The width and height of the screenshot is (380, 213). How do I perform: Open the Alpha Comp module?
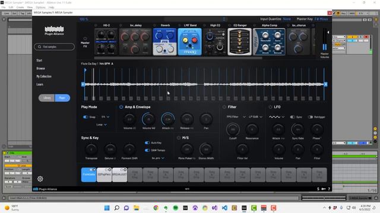269,42
